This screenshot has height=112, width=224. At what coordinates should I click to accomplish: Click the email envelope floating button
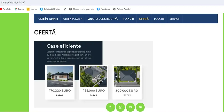(x=140, y=107)
